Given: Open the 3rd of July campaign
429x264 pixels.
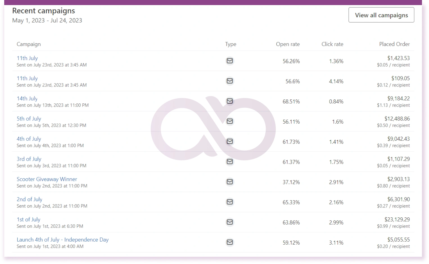Looking at the screenshot, I should (29, 159).
